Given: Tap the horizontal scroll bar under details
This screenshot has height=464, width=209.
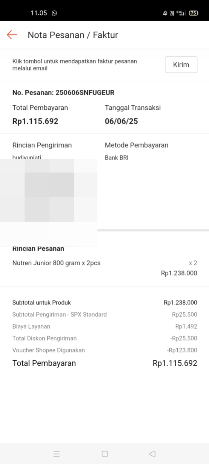Looking at the screenshot, I should pos(153,230).
